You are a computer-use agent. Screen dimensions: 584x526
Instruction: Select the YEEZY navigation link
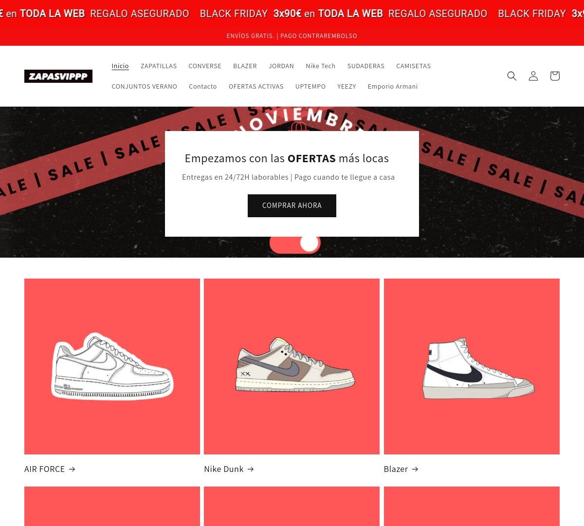pyautogui.click(x=347, y=86)
